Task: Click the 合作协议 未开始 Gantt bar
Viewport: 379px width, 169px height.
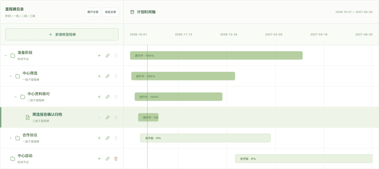Action: pos(205,138)
